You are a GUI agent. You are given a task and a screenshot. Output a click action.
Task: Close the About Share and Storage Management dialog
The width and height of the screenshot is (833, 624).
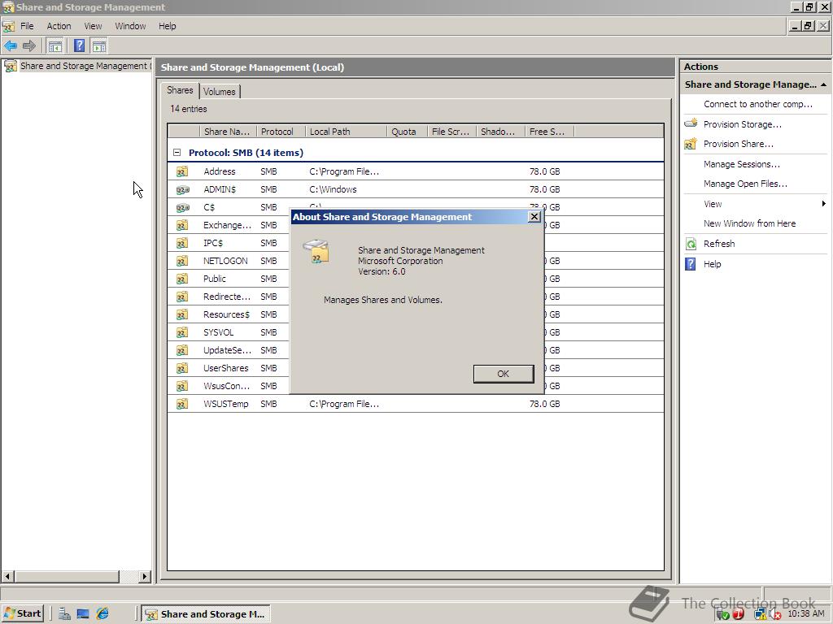pos(534,216)
